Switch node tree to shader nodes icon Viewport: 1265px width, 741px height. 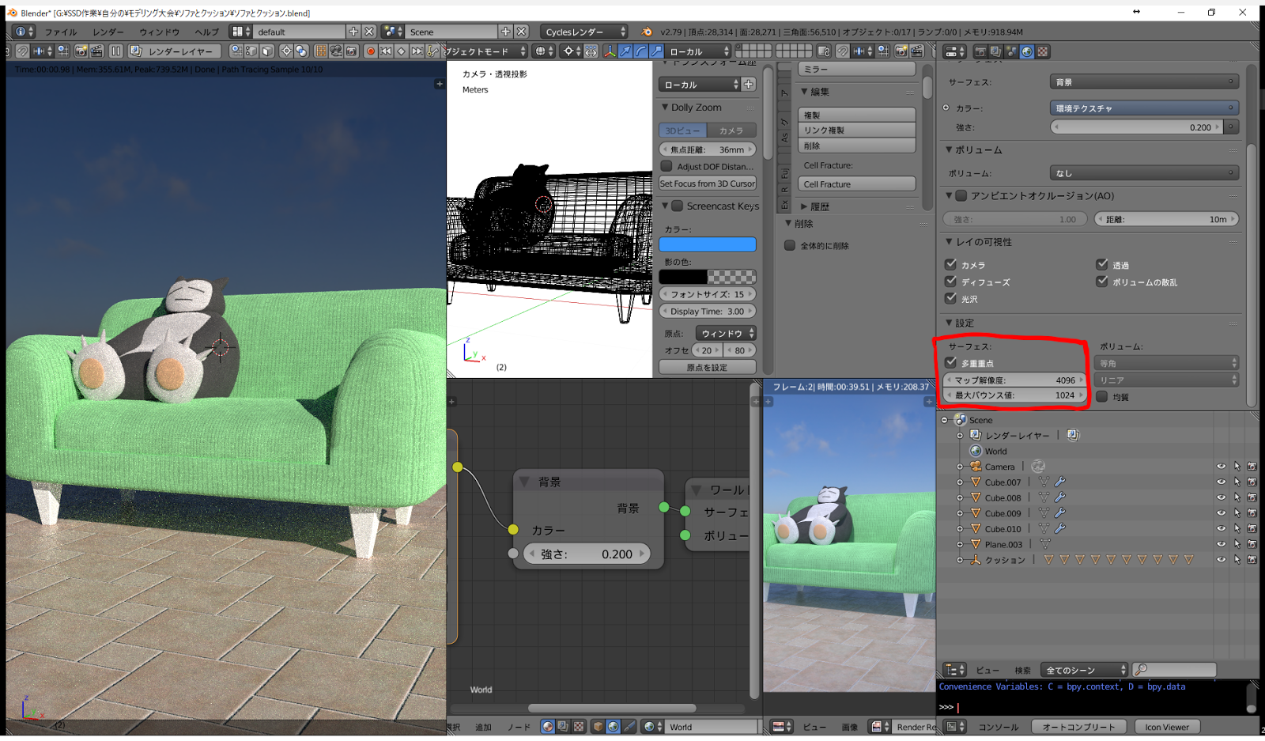pos(547,727)
